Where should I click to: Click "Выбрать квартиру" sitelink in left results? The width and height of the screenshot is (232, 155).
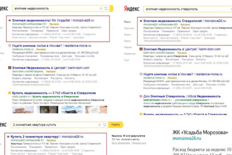click(22, 78)
